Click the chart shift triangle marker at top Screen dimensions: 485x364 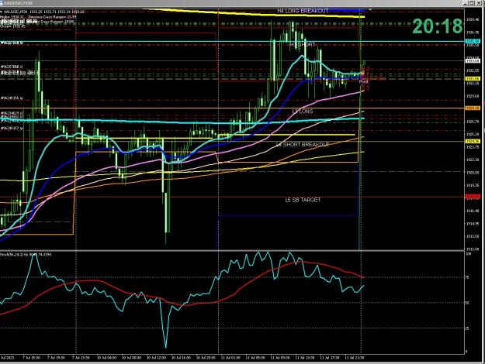point(370,10)
